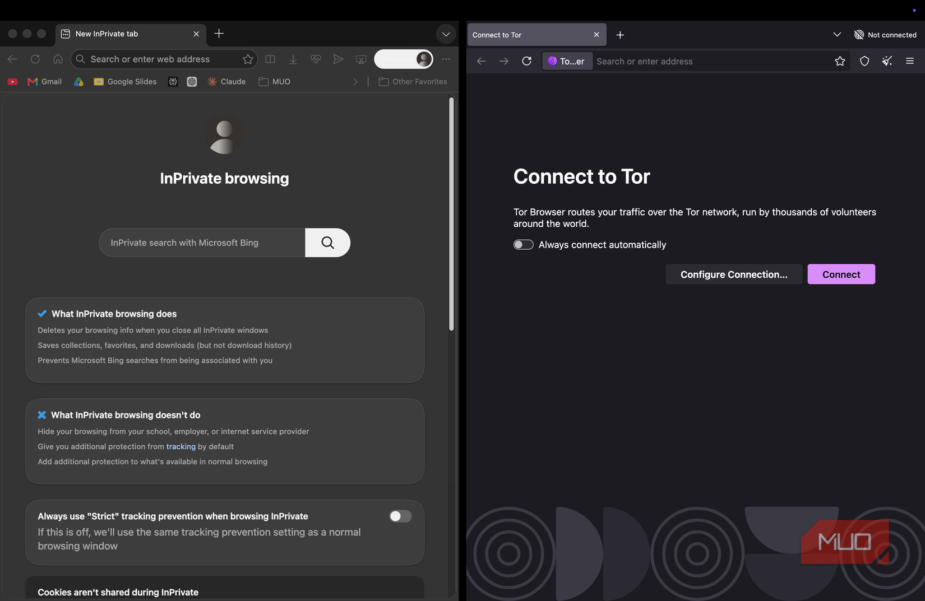Open the Google Slides bookmark
Screen dimensions: 925x601
(x=125, y=82)
